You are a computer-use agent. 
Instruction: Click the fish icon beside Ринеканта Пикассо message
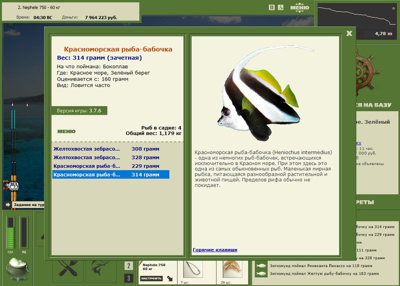click(x=260, y=266)
